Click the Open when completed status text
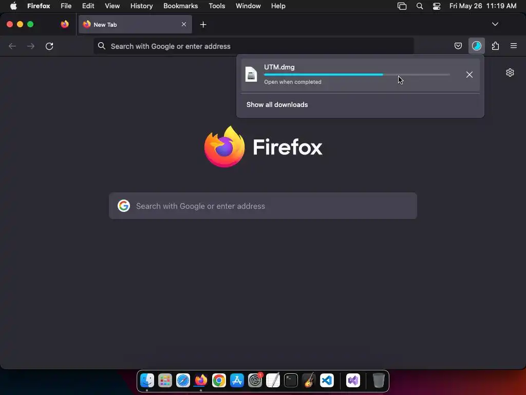Image resolution: width=526 pixels, height=395 pixels. 292,82
